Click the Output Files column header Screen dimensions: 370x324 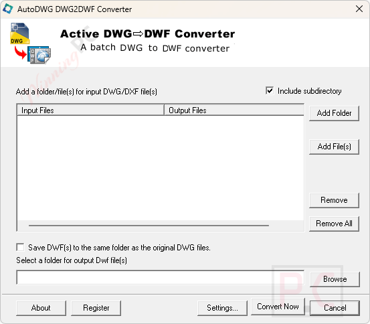click(234, 110)
